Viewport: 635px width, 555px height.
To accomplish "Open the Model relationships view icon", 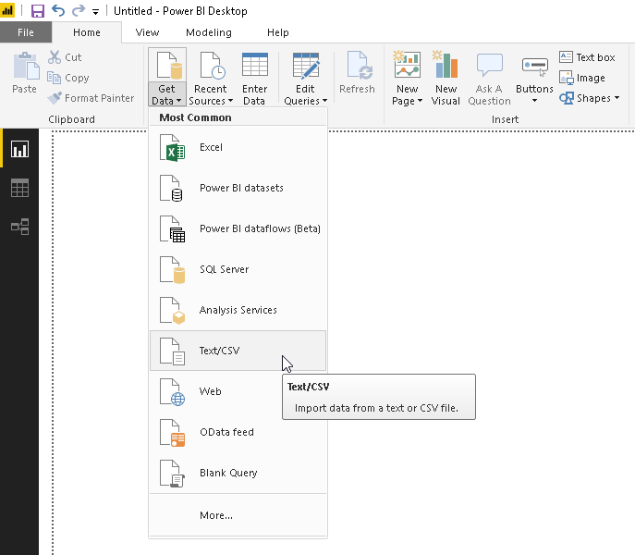I will (19, 227).
